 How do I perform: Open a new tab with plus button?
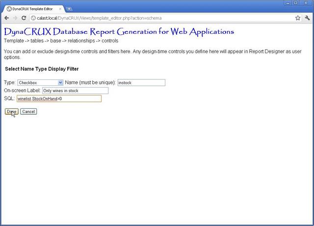[69, 9]
